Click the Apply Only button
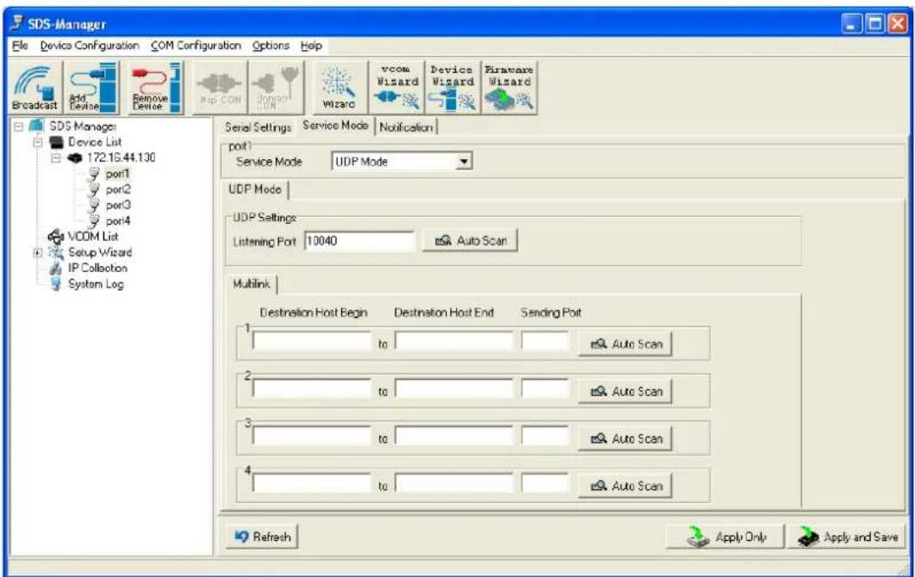915x577 pixels. tap(725, 537)
